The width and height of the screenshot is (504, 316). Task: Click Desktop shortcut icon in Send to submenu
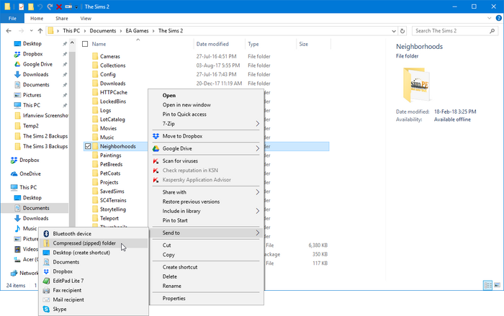click(x=46, y=253)
